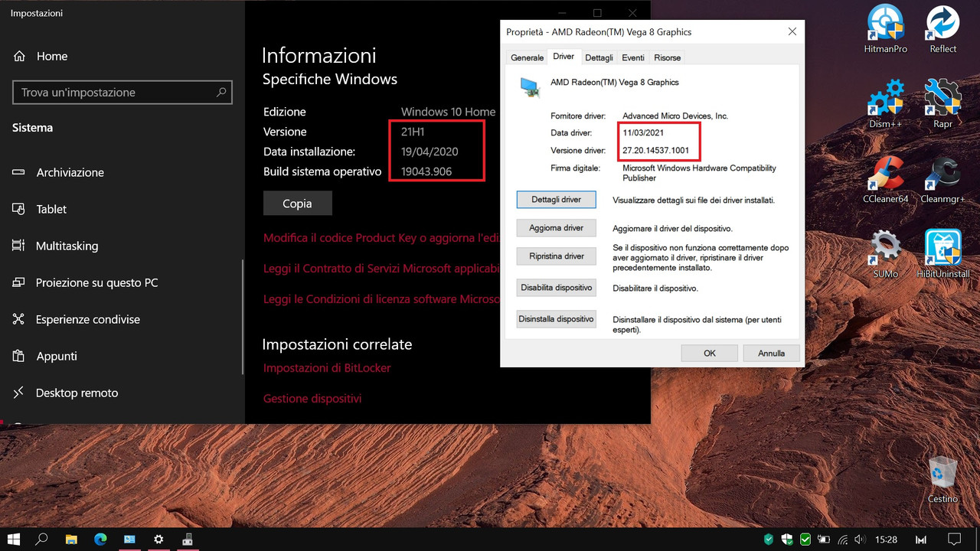The height and width of the screenshot is (551, 980).
Task: Open the Eventi tab
Action: pyautogui.click(x=632, y=57)
